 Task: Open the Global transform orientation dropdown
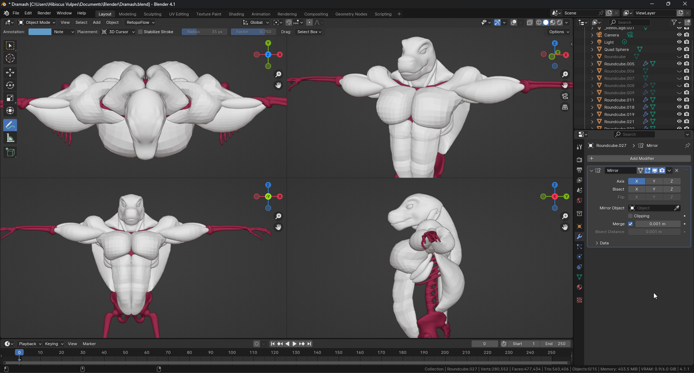coord(256,22)
